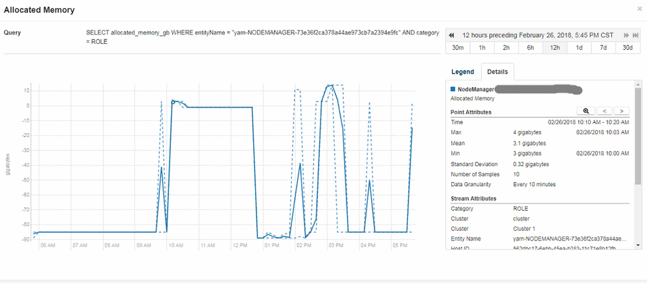Go to previous data point
This screenshot has height=283, width=647.
pos(604,111)
